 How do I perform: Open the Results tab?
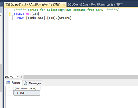(x=13, y=83)
